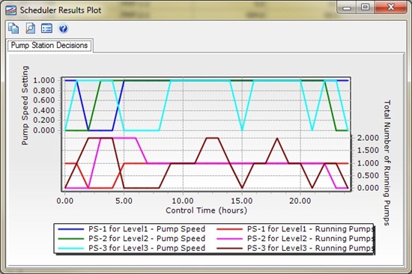
Task: Click the Total Number of Running Pumps axis title
Action: (387, 162)
